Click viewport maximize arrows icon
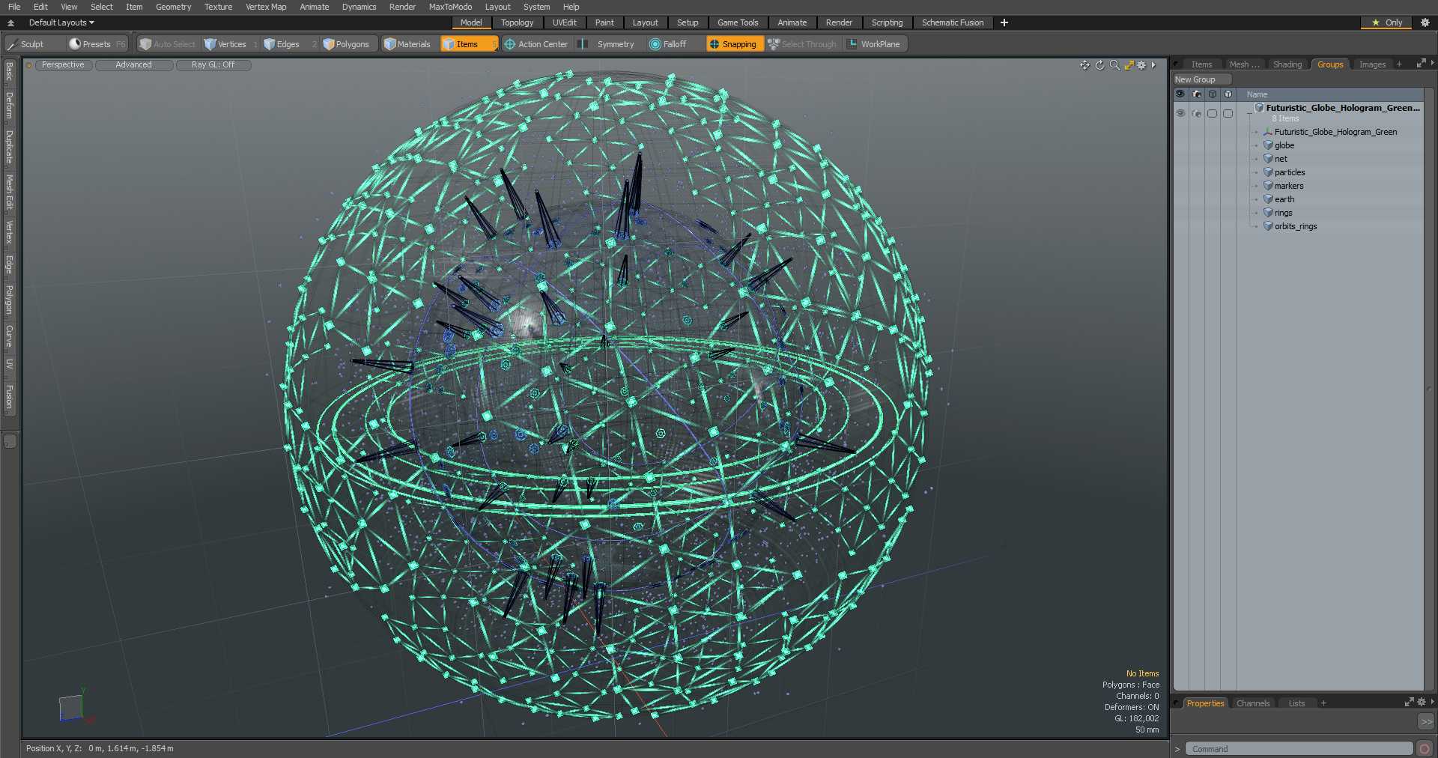Screen dimensions: 1438x758 coord(1129,65)
